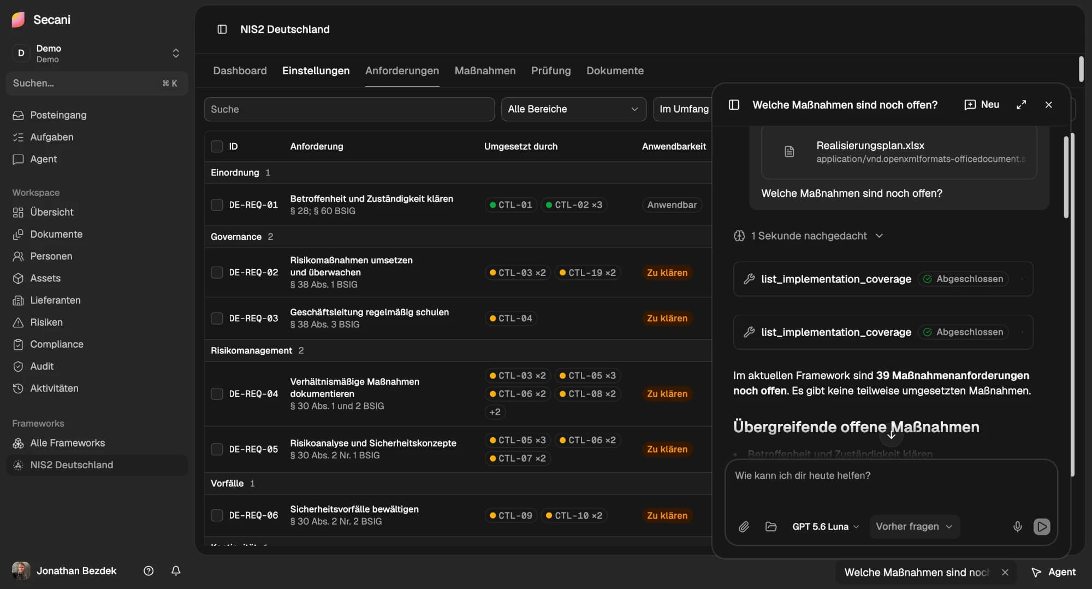Toggle chat history sidebar icon in agent panel
1092x589 pixels.
coord(734,104)
